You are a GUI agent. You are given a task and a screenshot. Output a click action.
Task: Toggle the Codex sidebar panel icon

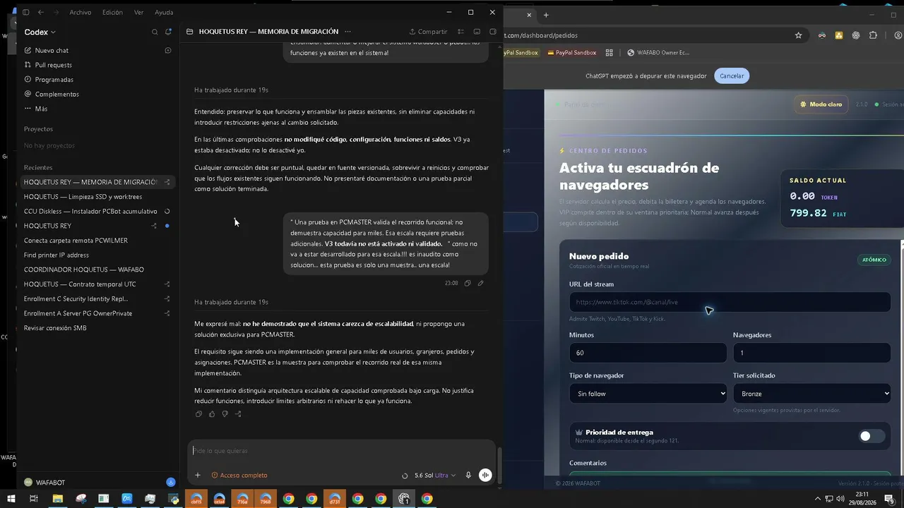pyautogui.click(x=26, y=12)
